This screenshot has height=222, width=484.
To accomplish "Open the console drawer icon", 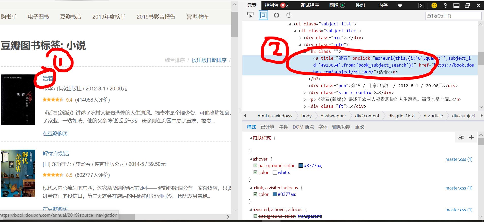I will [421, 5].
